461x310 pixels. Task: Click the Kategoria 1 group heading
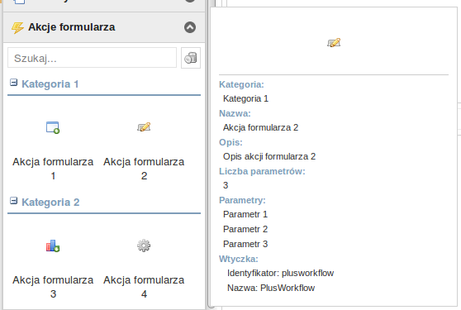click(50, 84)
